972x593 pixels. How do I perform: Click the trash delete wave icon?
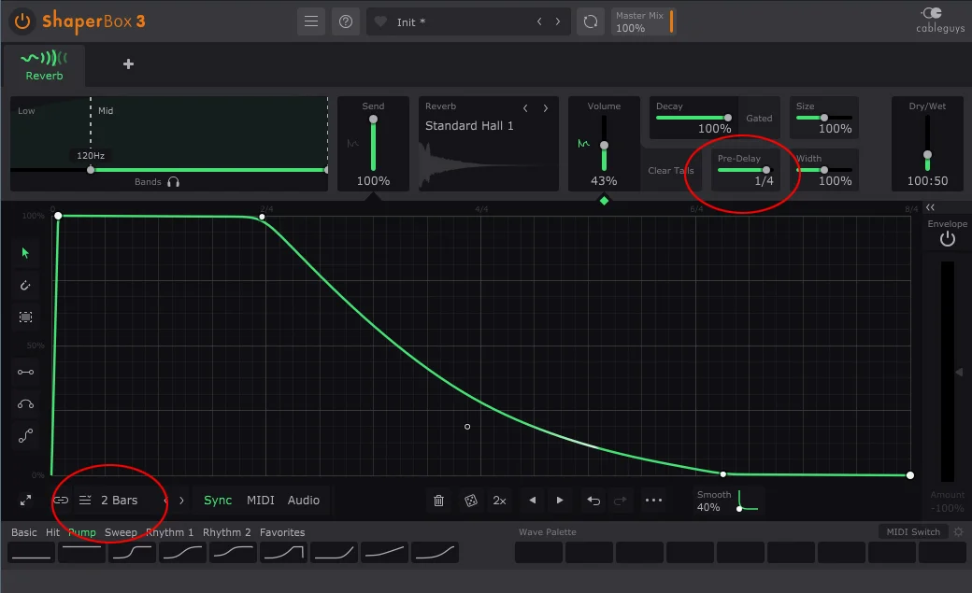438,500
